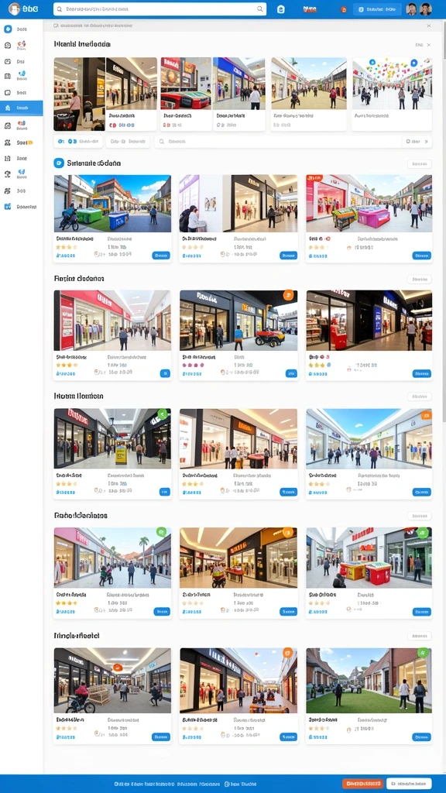Click the blue button on the grass courtyard card
446x793 pixels.
[421, 737]
